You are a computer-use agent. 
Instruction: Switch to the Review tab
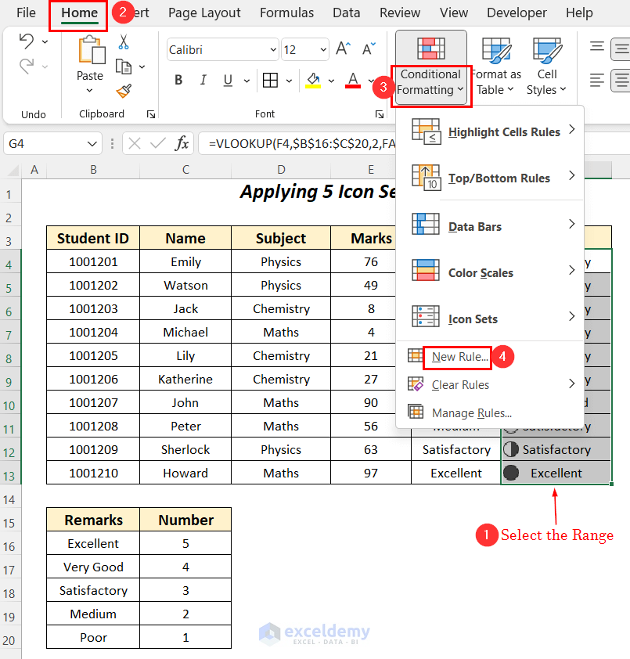(x=400, y=13)
